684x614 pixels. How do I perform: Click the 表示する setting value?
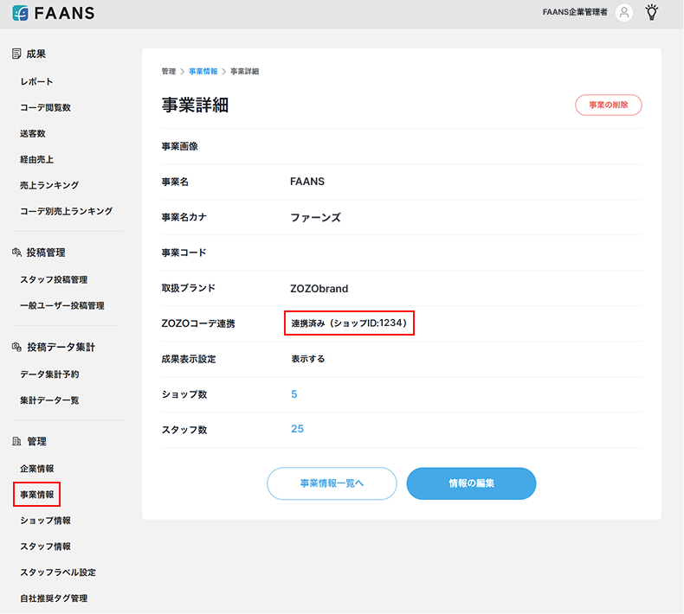click(x=308, y=359)
